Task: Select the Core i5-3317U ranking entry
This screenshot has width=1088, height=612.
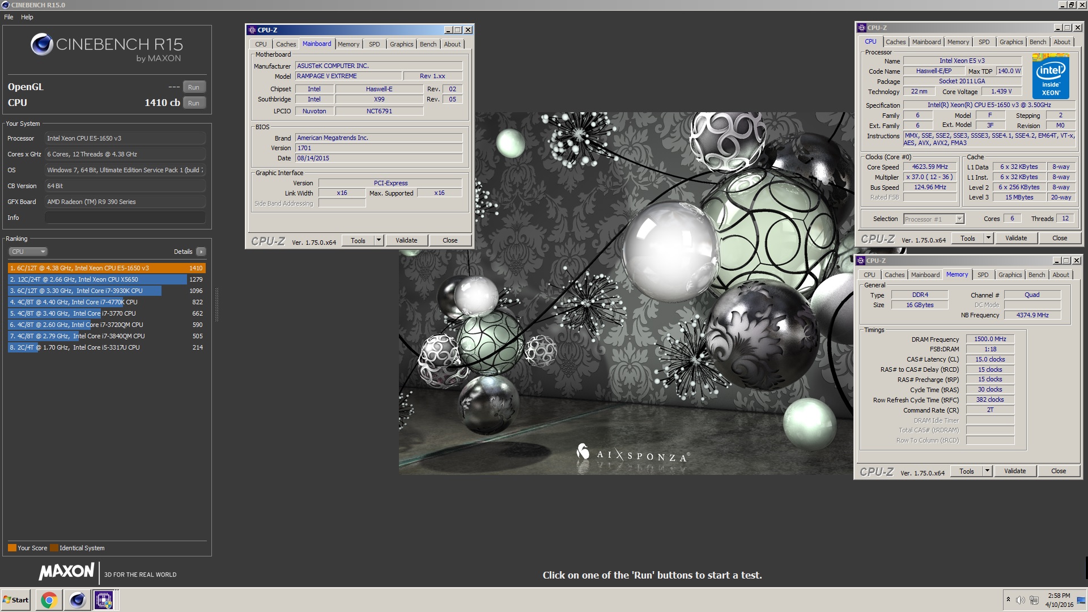Action: (107, 347)
